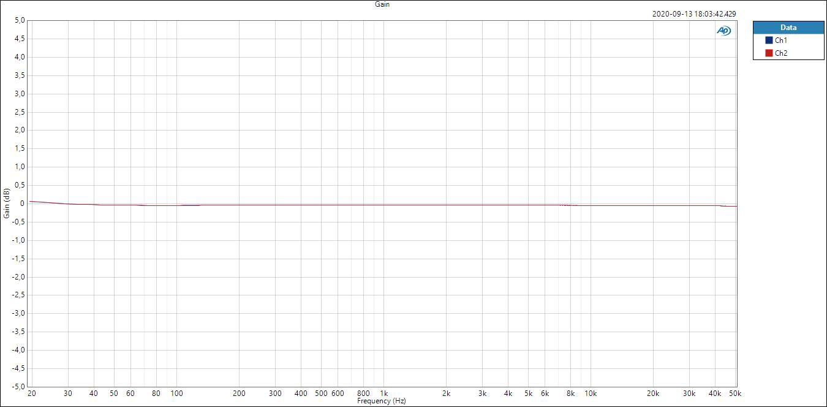Click the gain trace line near 1k
This screenshot has width=827, height=407.
tap(383, 205)
